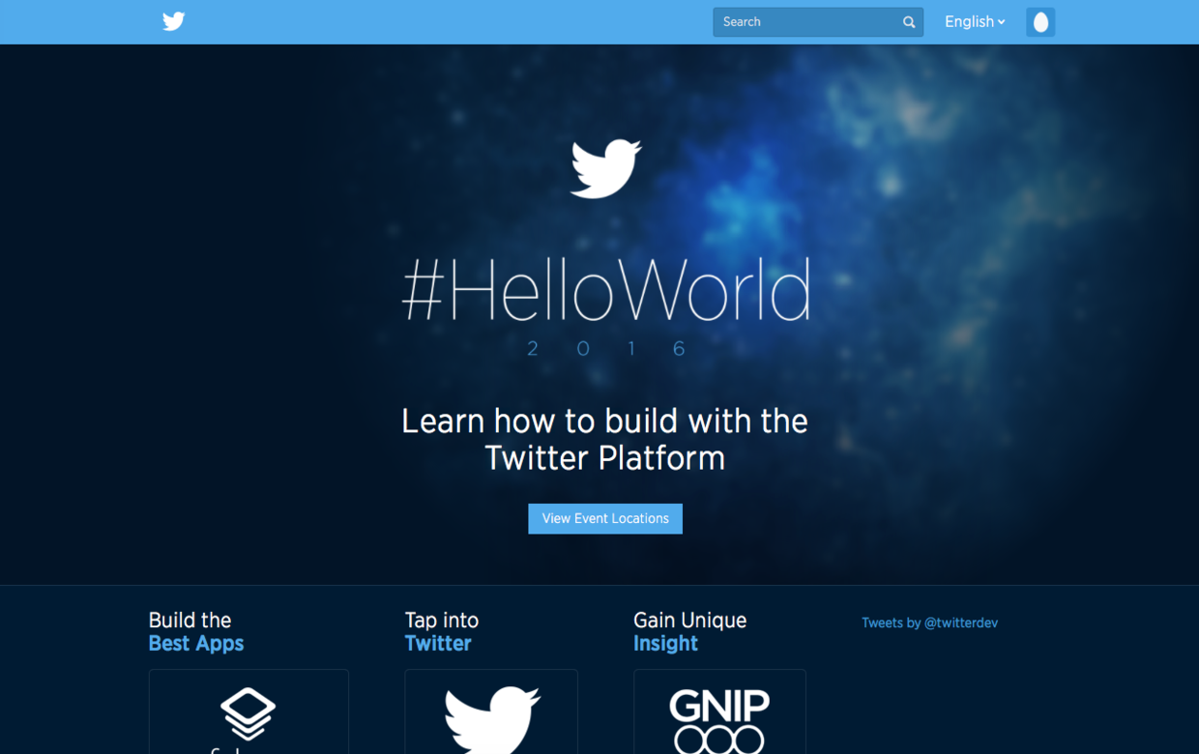Open the Tweets by @twitterdev link

click(x=929, y=623)
